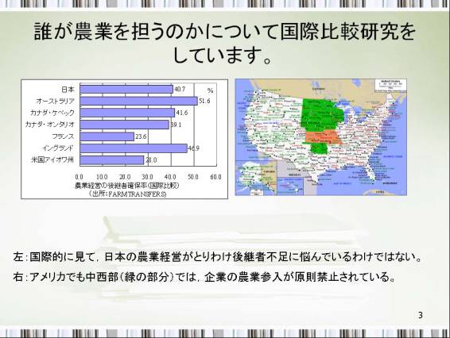This screenshot has width=450, height=338.
Task: Click the Alaska inset on the map
Action: click(x=256, y=178)
